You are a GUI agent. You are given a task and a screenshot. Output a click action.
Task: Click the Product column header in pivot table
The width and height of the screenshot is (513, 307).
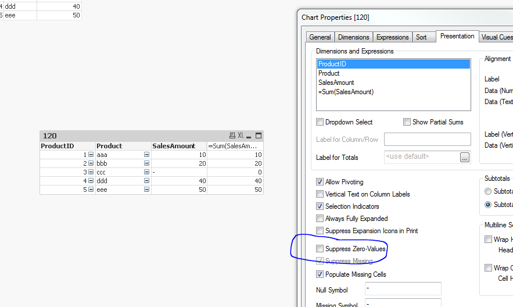[110, 146]
